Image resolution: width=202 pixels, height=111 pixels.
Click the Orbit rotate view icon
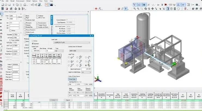pos(146,9)
